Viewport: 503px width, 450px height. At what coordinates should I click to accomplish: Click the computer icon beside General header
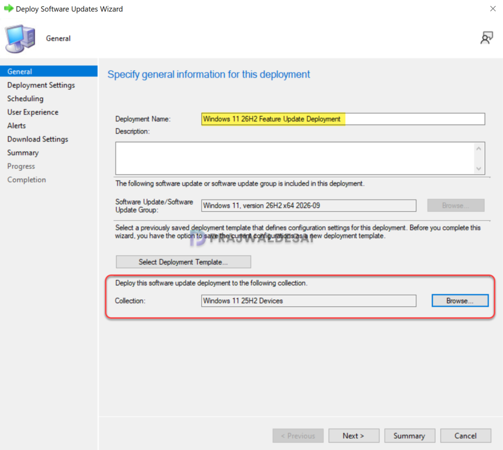pos(20,38)
